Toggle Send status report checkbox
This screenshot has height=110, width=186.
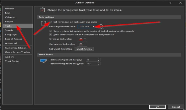[50, 34]
